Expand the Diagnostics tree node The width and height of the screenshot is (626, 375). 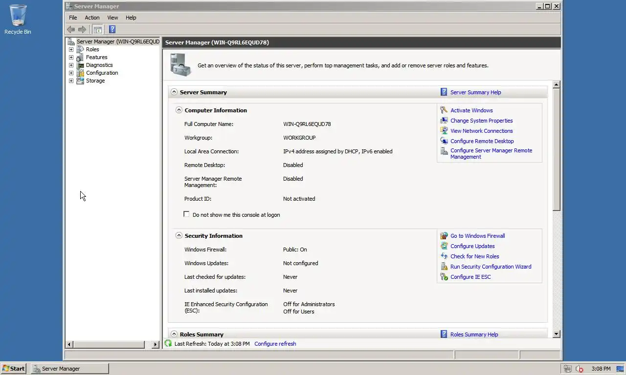[x=71, y=65]
